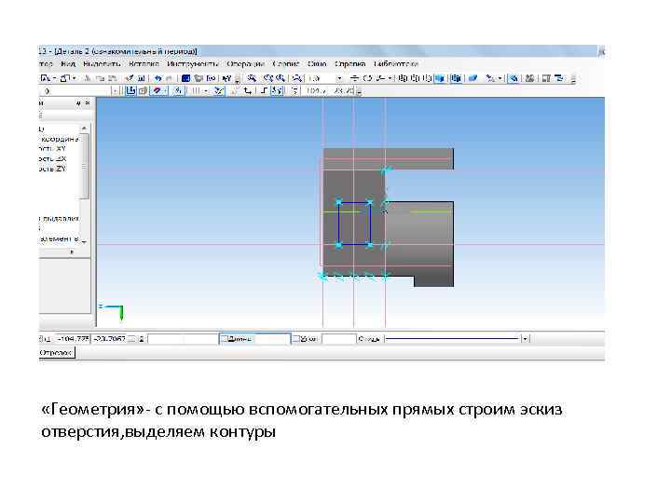This screenshot has height=503, width=671.
Task: Click the rotate view icon
Action: (367, 78)
